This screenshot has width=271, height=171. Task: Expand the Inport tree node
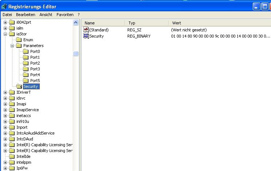pos(5,128)
